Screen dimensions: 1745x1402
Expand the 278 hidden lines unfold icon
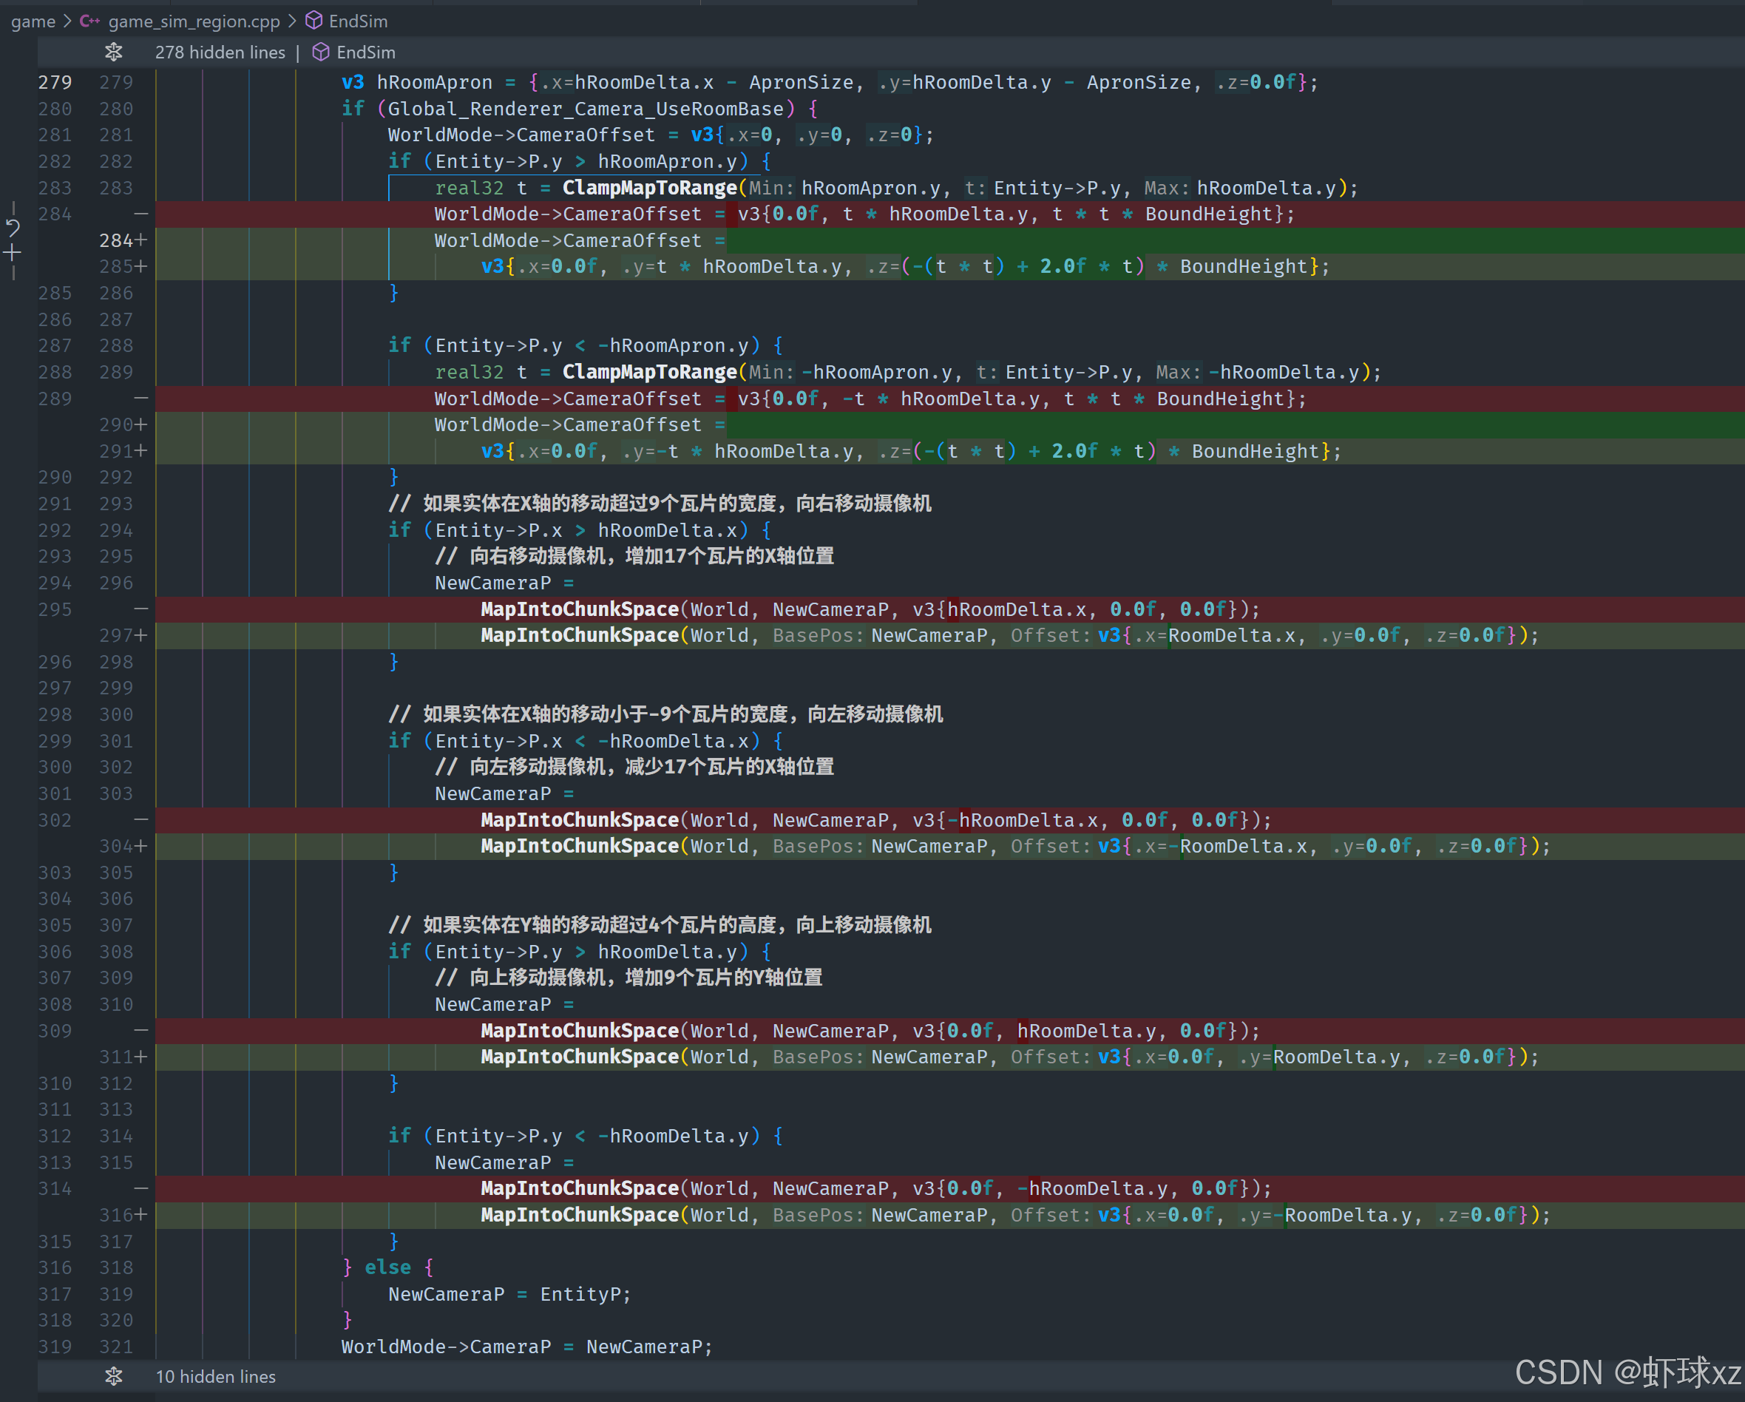[x=113, y=53]
